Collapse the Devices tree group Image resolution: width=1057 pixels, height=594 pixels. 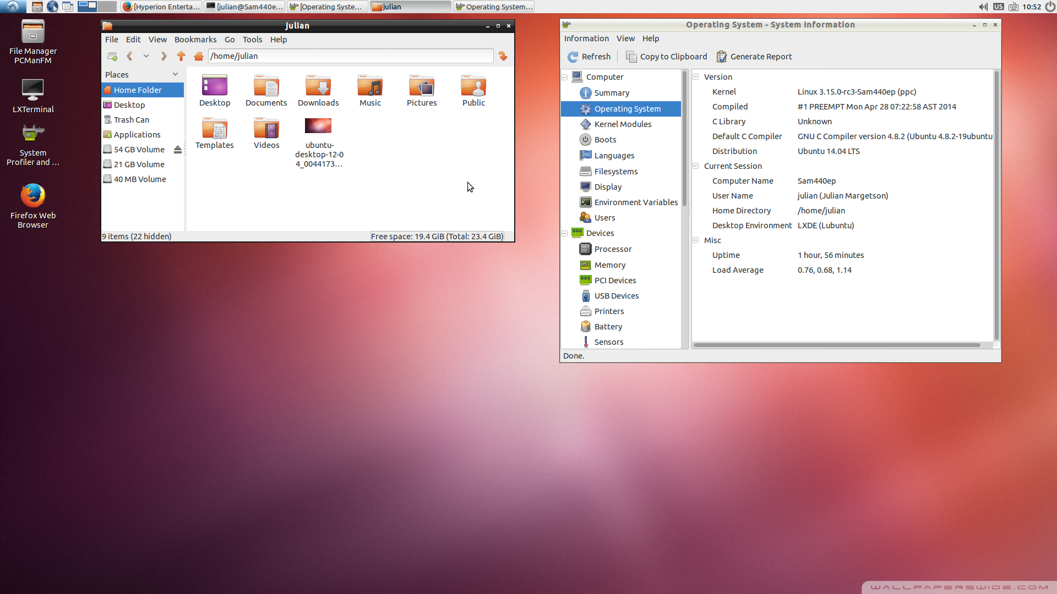pyautogui.click(x=565, y=233)
